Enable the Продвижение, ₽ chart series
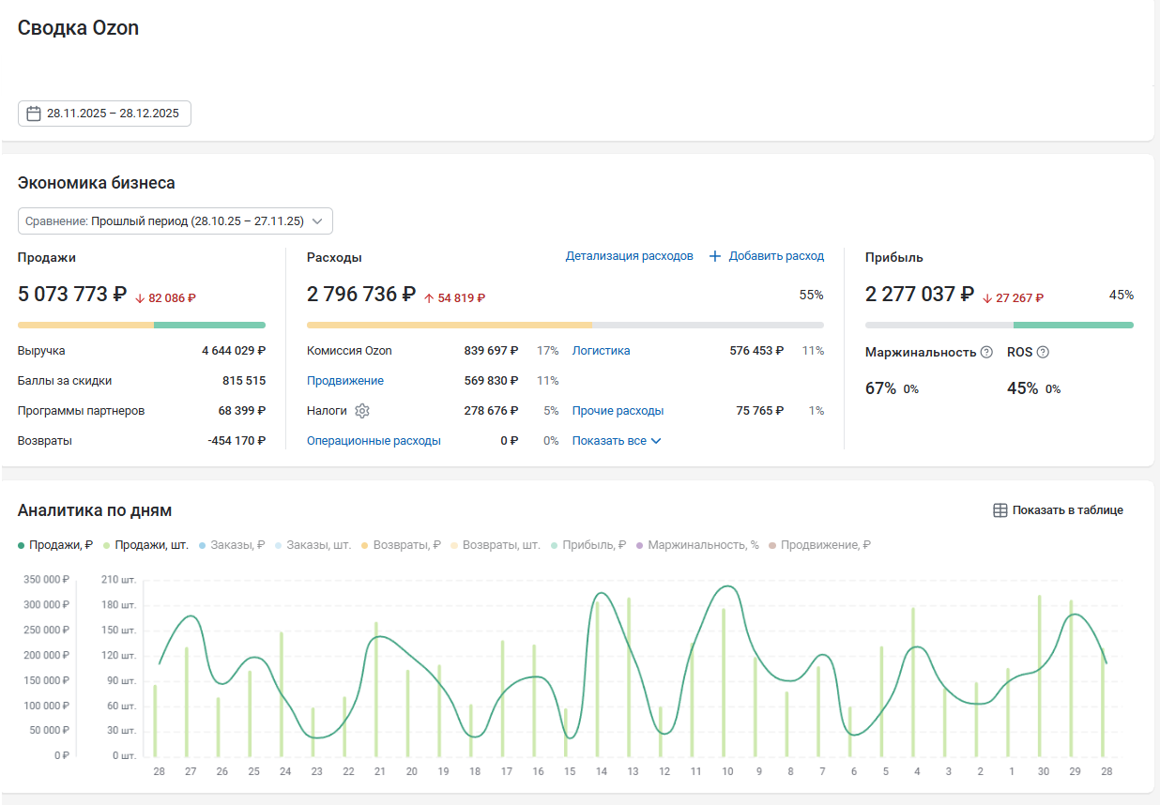 pos(819,545)
